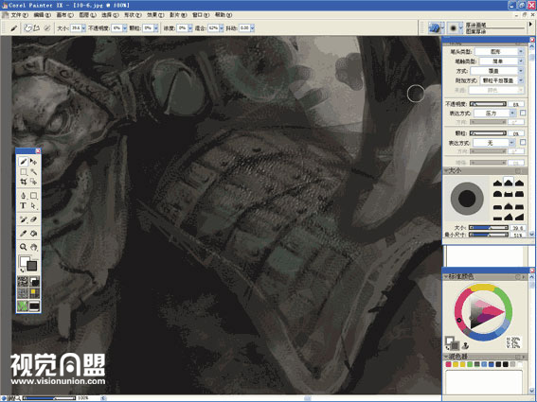Open the 附加方式 dropdown
This screenshot has width=537, height=402.
(x=502, y=80)
